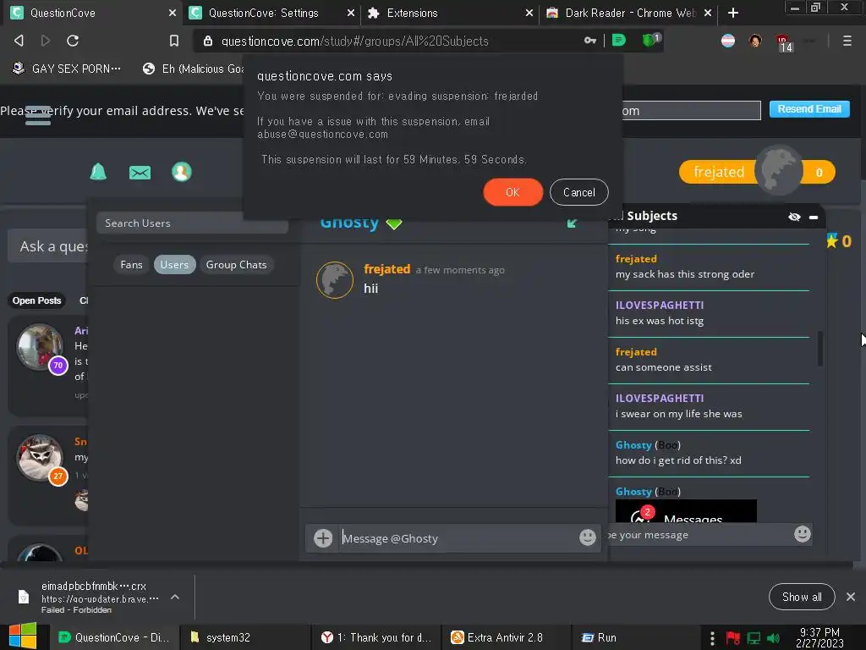Switch to the Open Posts tab

(x=36, y=300)
